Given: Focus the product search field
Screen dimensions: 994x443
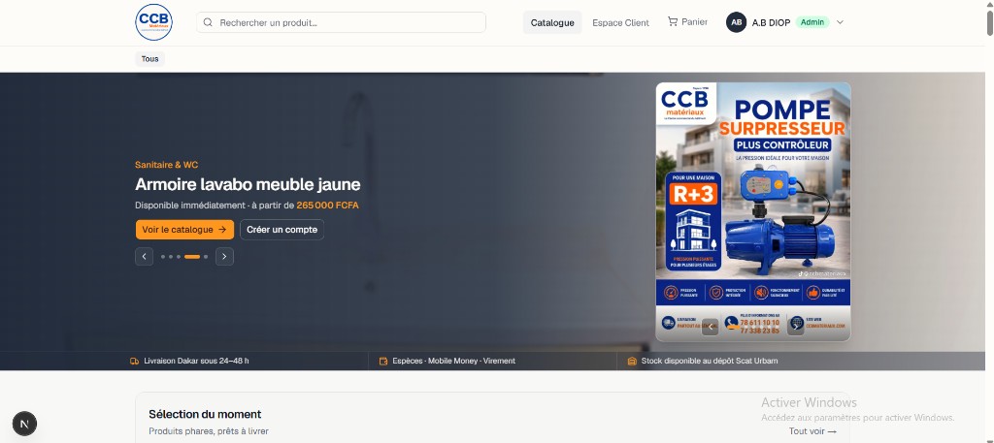Looking at the screenshot, I should coord(341,23).
